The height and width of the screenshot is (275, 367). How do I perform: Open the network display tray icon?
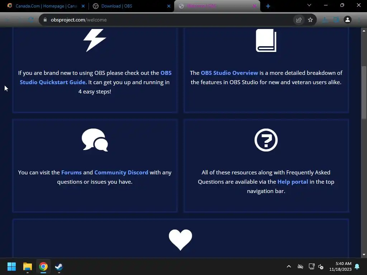(x=311, y=266)
